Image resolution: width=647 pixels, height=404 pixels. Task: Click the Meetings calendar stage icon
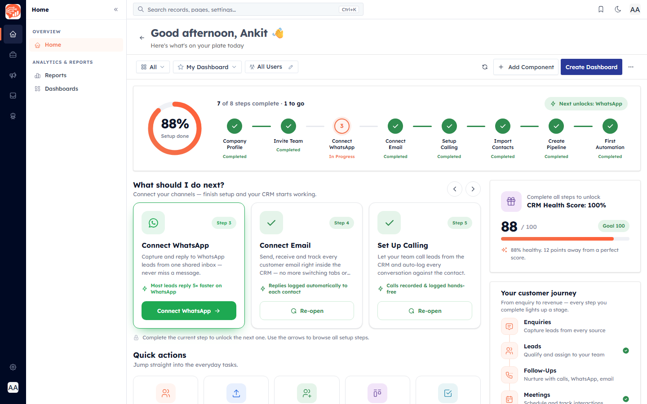click(x=509, y=399)
